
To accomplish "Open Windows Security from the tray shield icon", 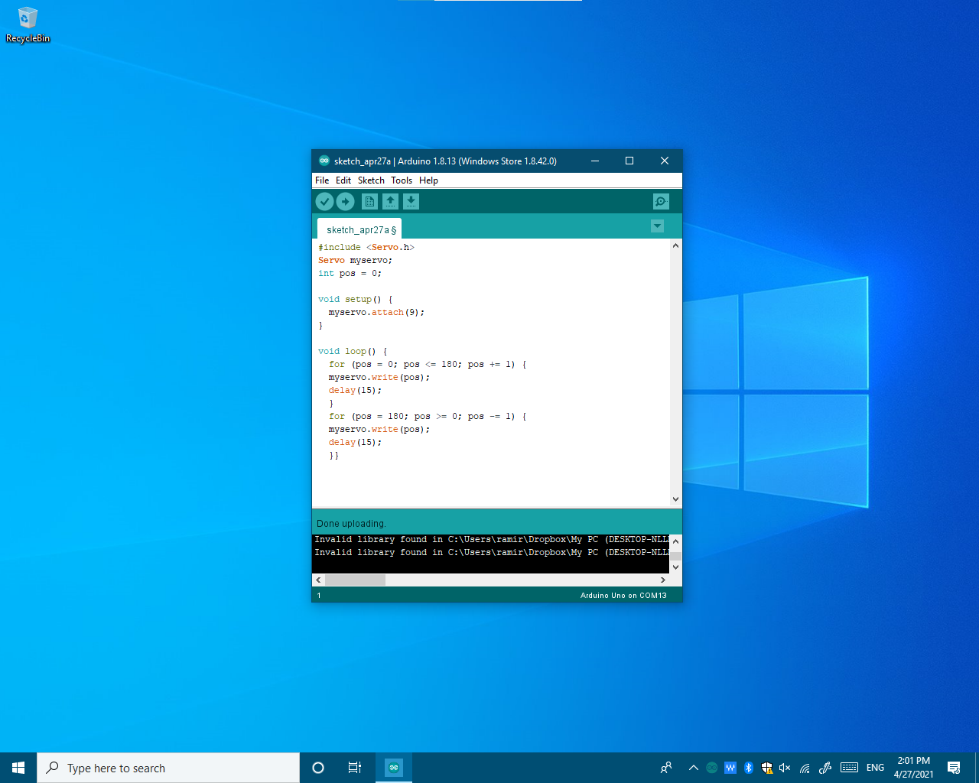I will click(x=766, y=768).
